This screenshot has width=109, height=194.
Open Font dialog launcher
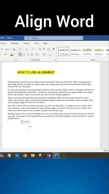16,60
